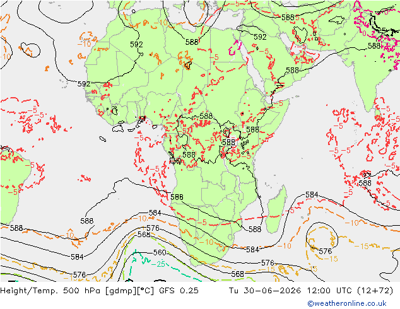
Task: Click the "560" height contour label
Action: [160, 253]
